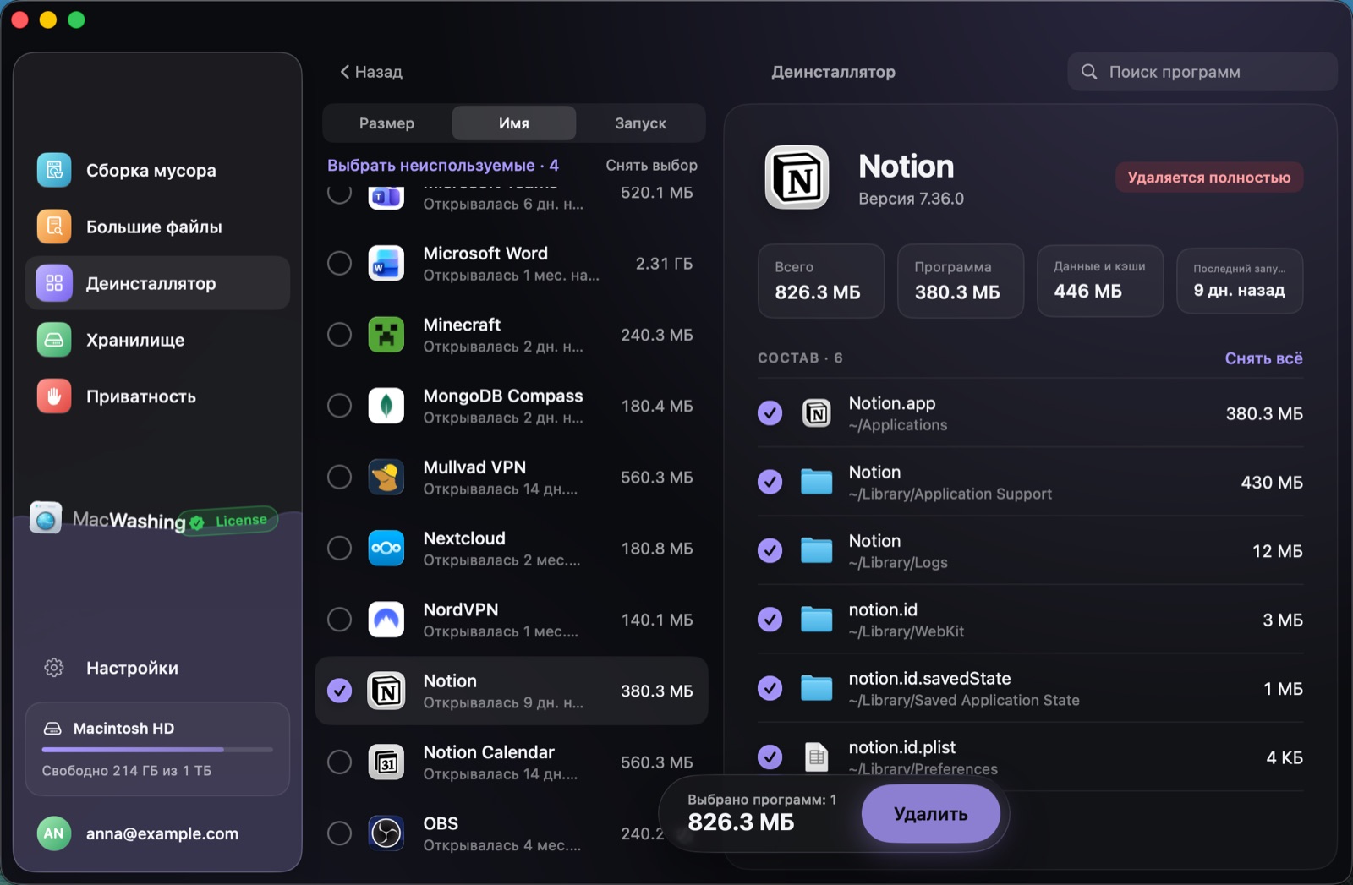Sort apps by Имя tab

514,123
